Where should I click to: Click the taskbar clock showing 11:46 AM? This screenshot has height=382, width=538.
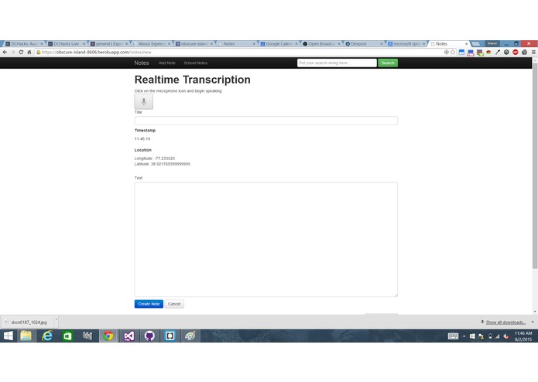point(523,336)
